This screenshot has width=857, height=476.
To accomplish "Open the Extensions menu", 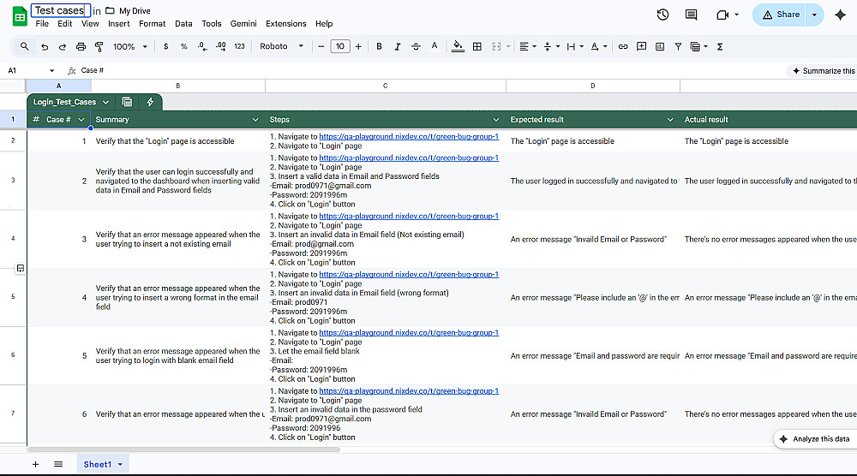I will (x=285, y=24).
